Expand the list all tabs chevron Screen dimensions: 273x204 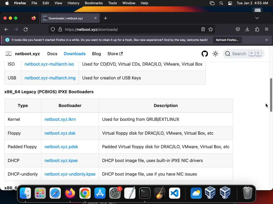(257, 18)
